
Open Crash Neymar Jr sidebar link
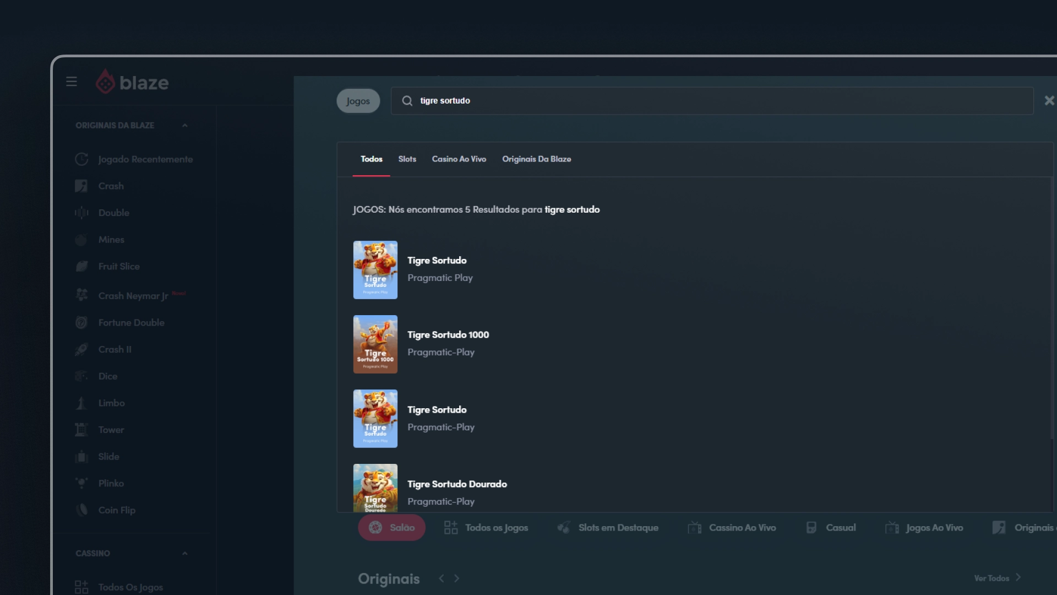point(133,296)
